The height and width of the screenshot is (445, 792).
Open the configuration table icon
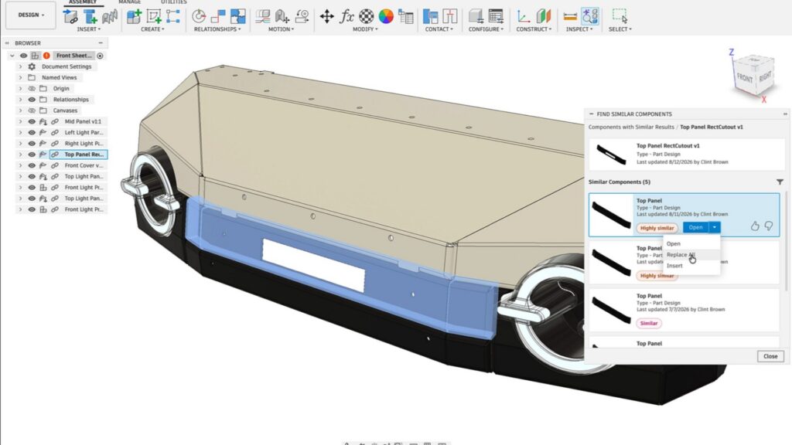tap(496, 16)
